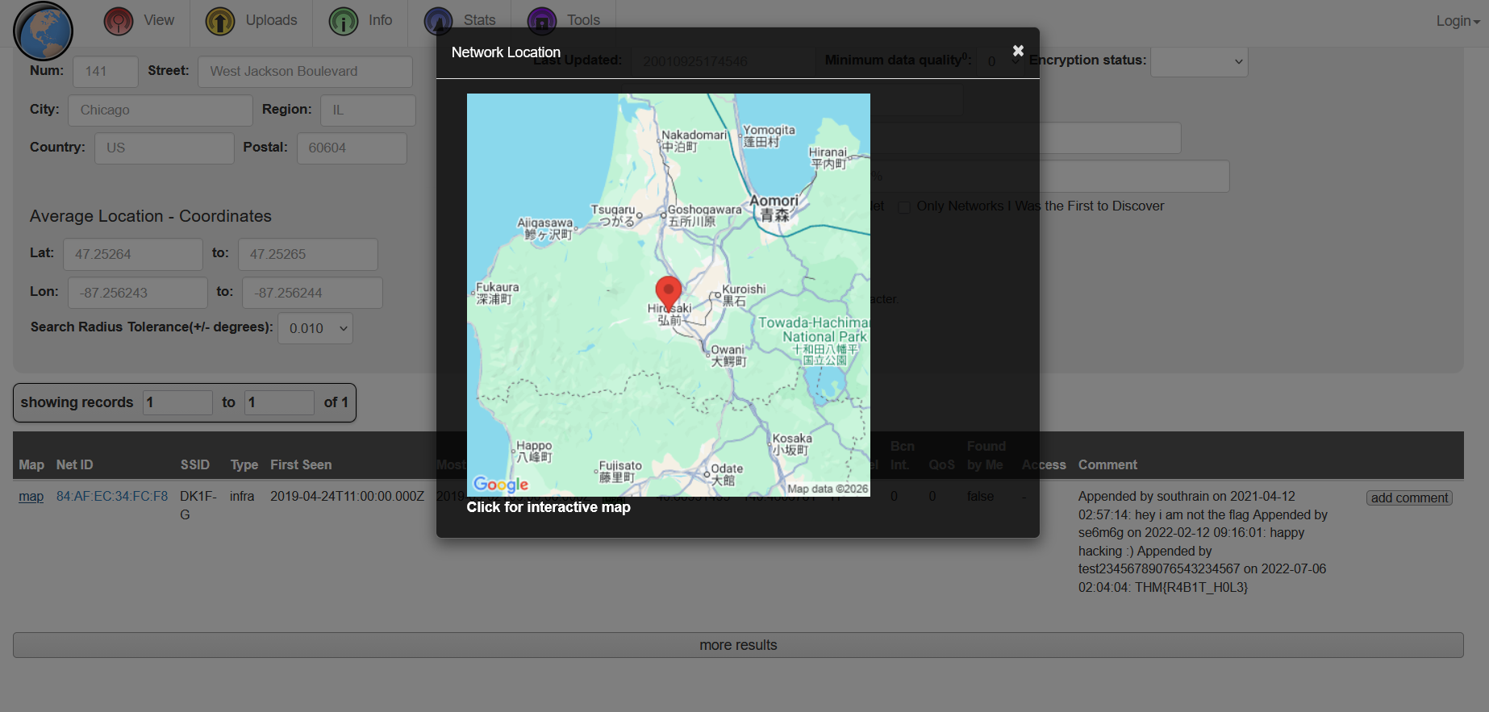Click the showing records start field
The width and height of the screenshot is (1489, 712).
coord(177,402)
